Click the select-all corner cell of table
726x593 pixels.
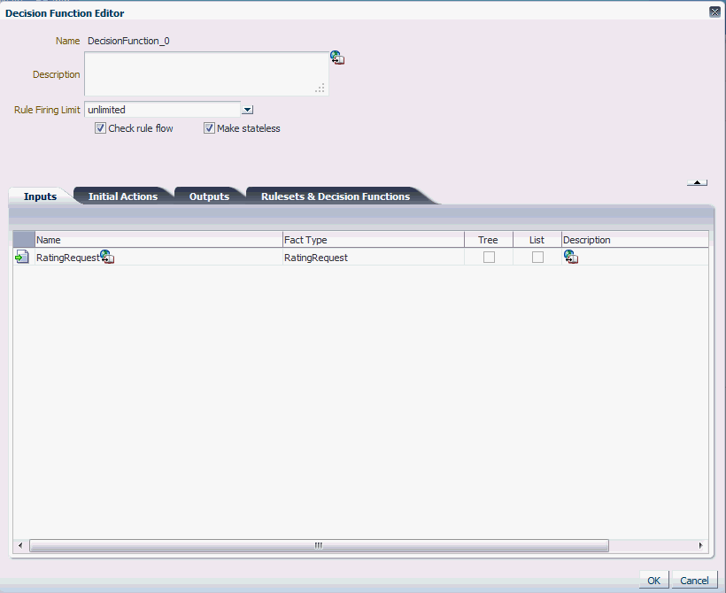pos(24,240)
